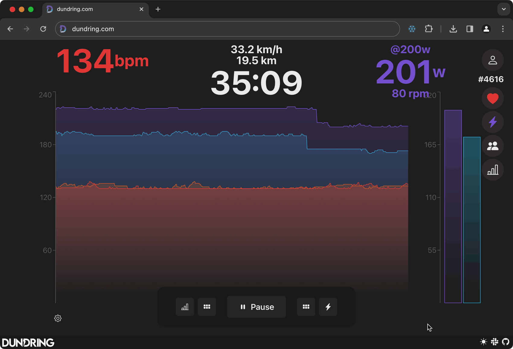Open the bar chart icon in right sidebar
The image size is (513, 349).
(x=492, y=170)
